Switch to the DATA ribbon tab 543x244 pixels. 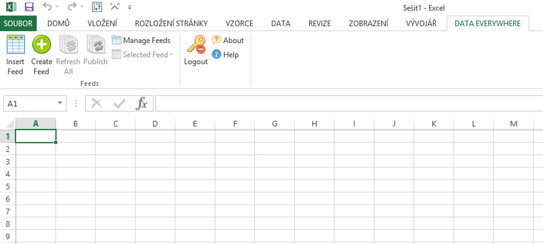click(x=281, y=23)
